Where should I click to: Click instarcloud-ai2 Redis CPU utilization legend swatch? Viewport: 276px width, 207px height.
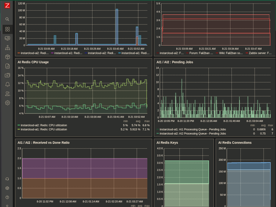coord(19,125)
